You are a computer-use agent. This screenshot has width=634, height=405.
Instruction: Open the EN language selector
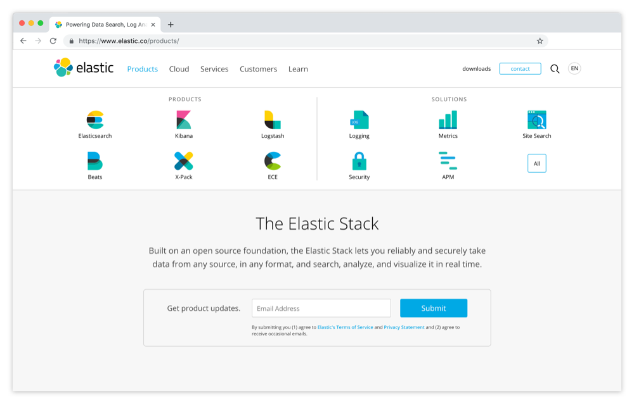click(x=574, y=68)
